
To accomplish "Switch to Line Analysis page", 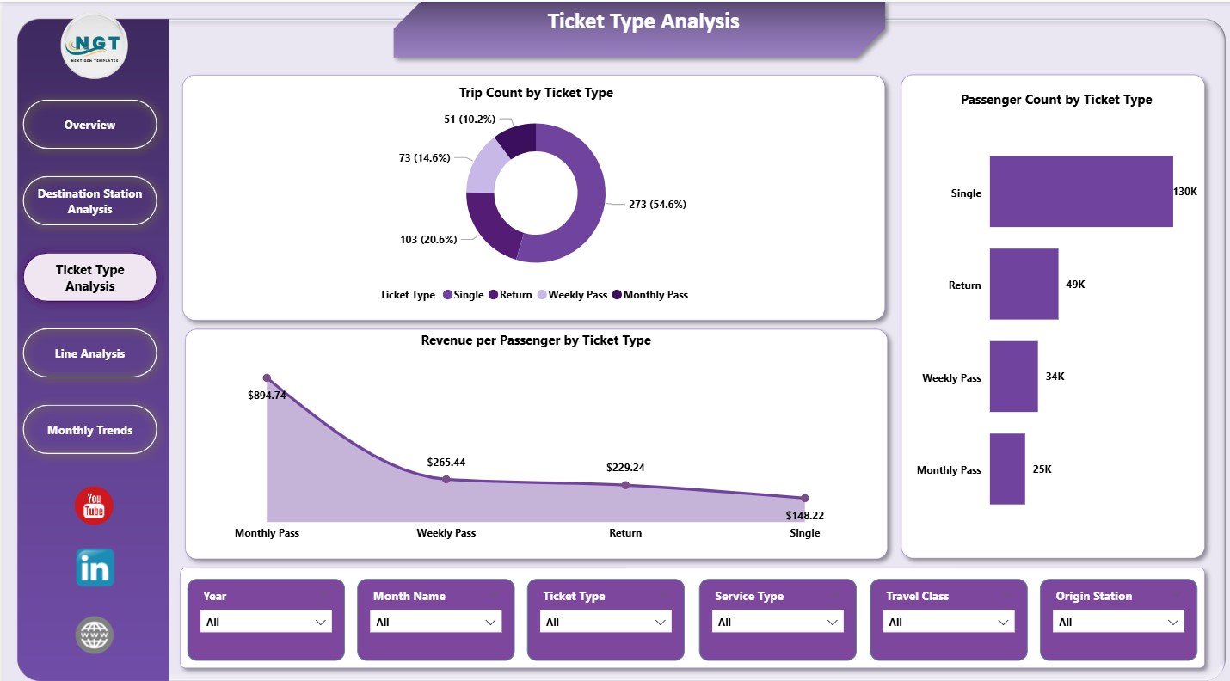I will (89, 353).
